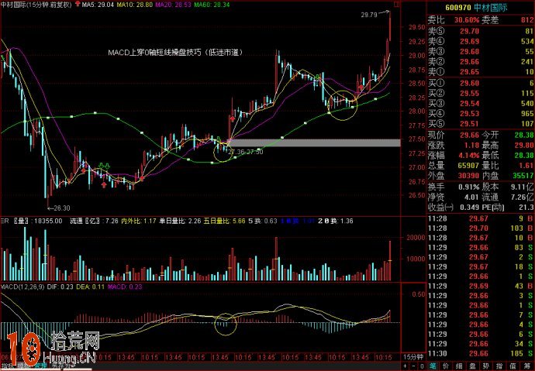The width and height of the screenshot is (535, 371).
Task: Click the MA20: 28.53 label
Action: [173, 5]
